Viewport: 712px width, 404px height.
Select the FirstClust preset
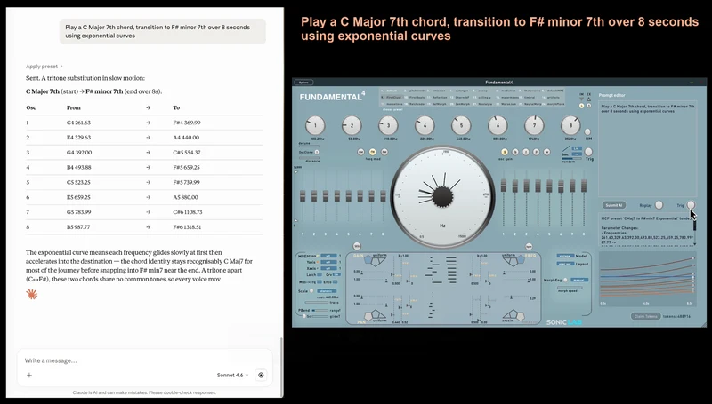pos(393,98)
